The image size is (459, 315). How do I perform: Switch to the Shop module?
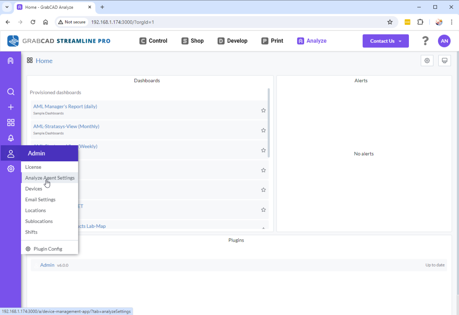[192, 41]
